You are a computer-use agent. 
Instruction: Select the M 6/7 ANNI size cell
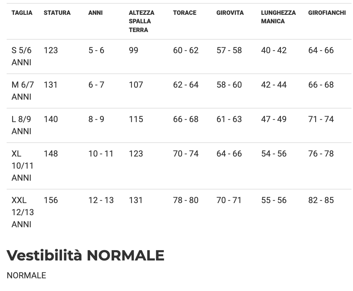[x=22, y=91]
